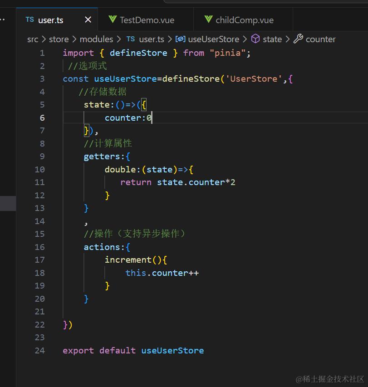Click the useUserStore variable symbol icon in breadcrumb
The width and height of the screenshot is (368, 387).
click(x=181, y=39)
